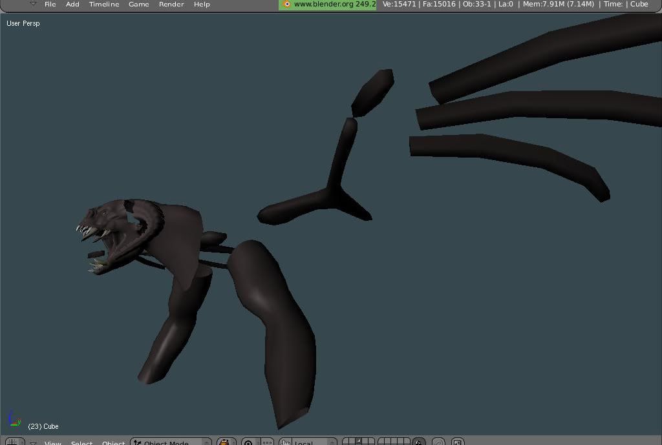This screenshot has height=445, width=662.
Task: Expand the Object Mode dropdown
Action: click(x=171, y=442)
